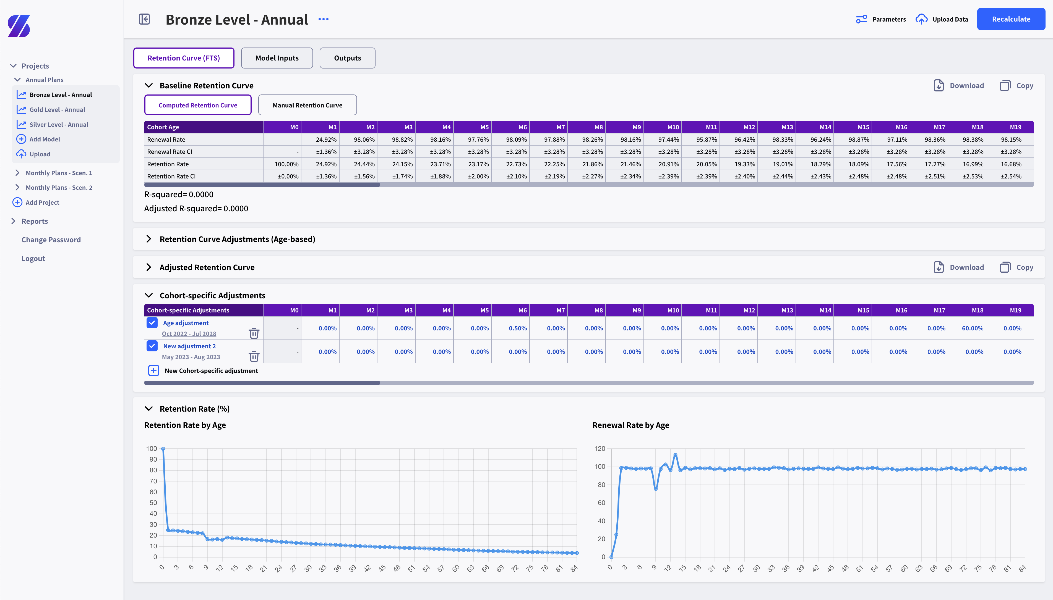Click Logout in the sidebar
The image size is (1053, 600).
point(33,258)
